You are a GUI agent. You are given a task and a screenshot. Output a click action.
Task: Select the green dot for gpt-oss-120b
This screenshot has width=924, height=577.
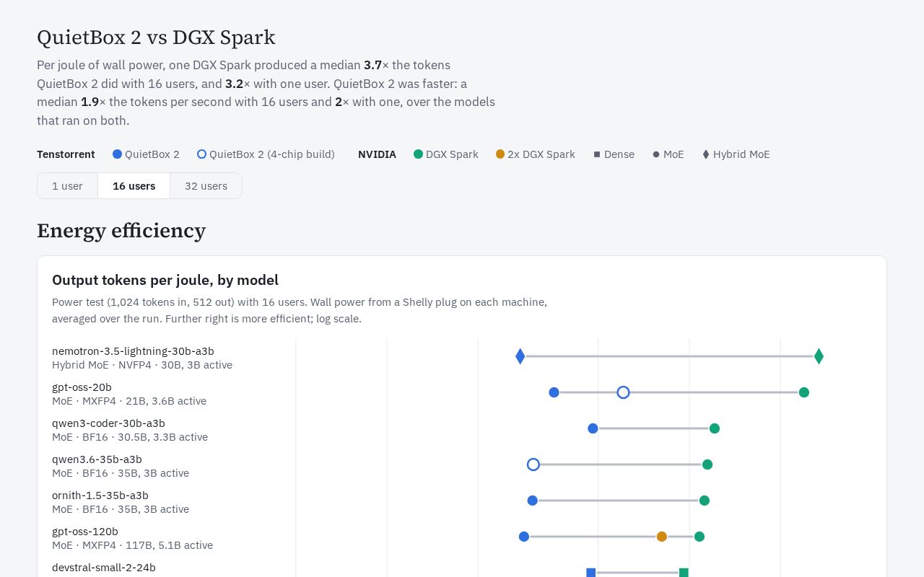click(699, 537)
